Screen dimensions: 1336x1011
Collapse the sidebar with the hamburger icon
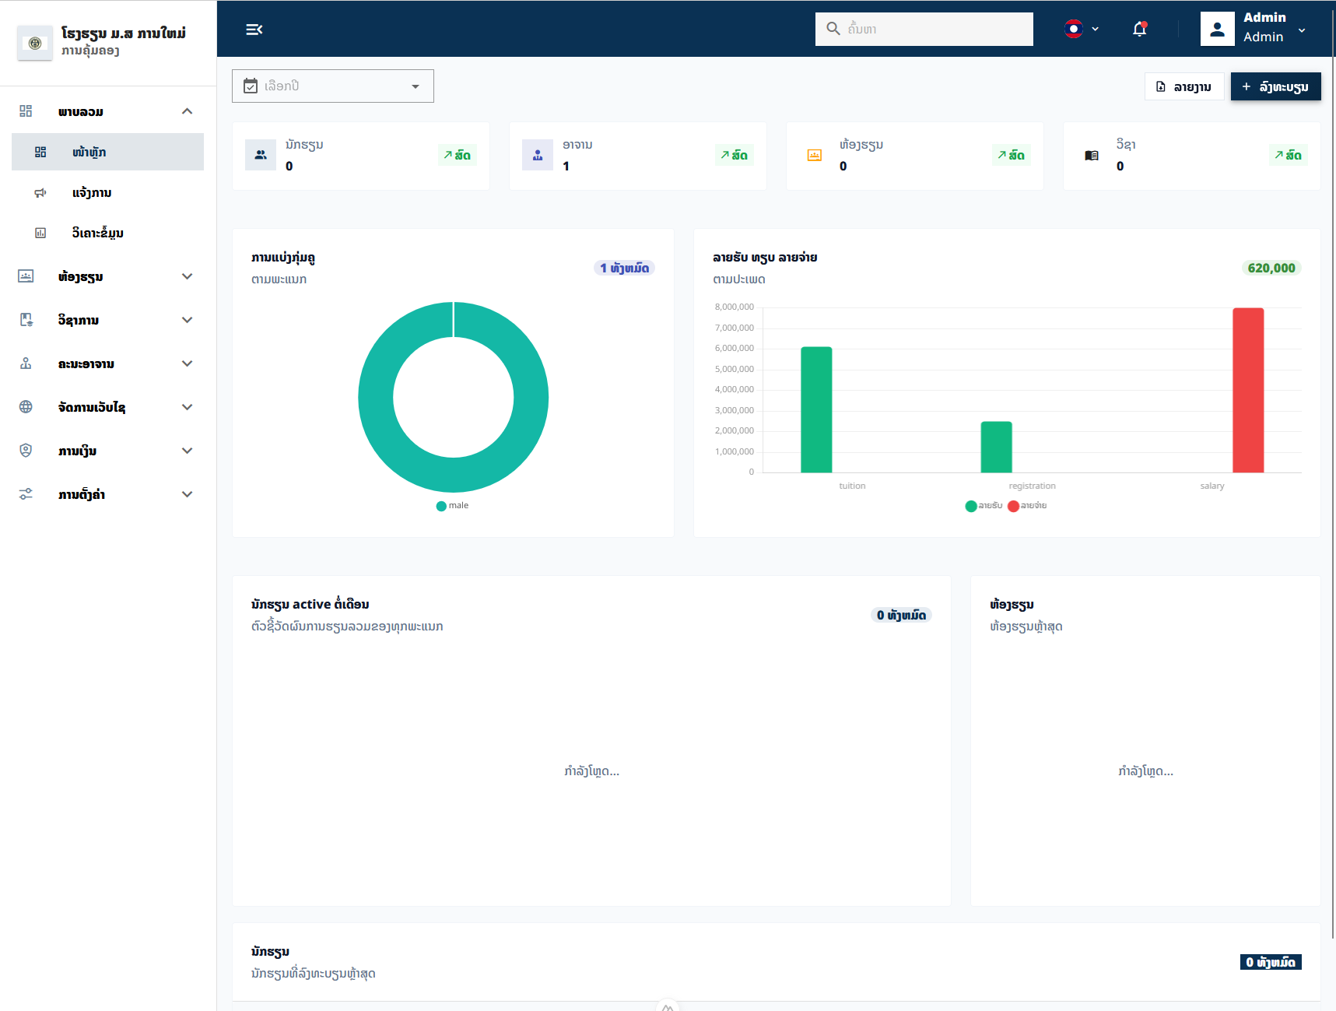[x=254, y=30]
